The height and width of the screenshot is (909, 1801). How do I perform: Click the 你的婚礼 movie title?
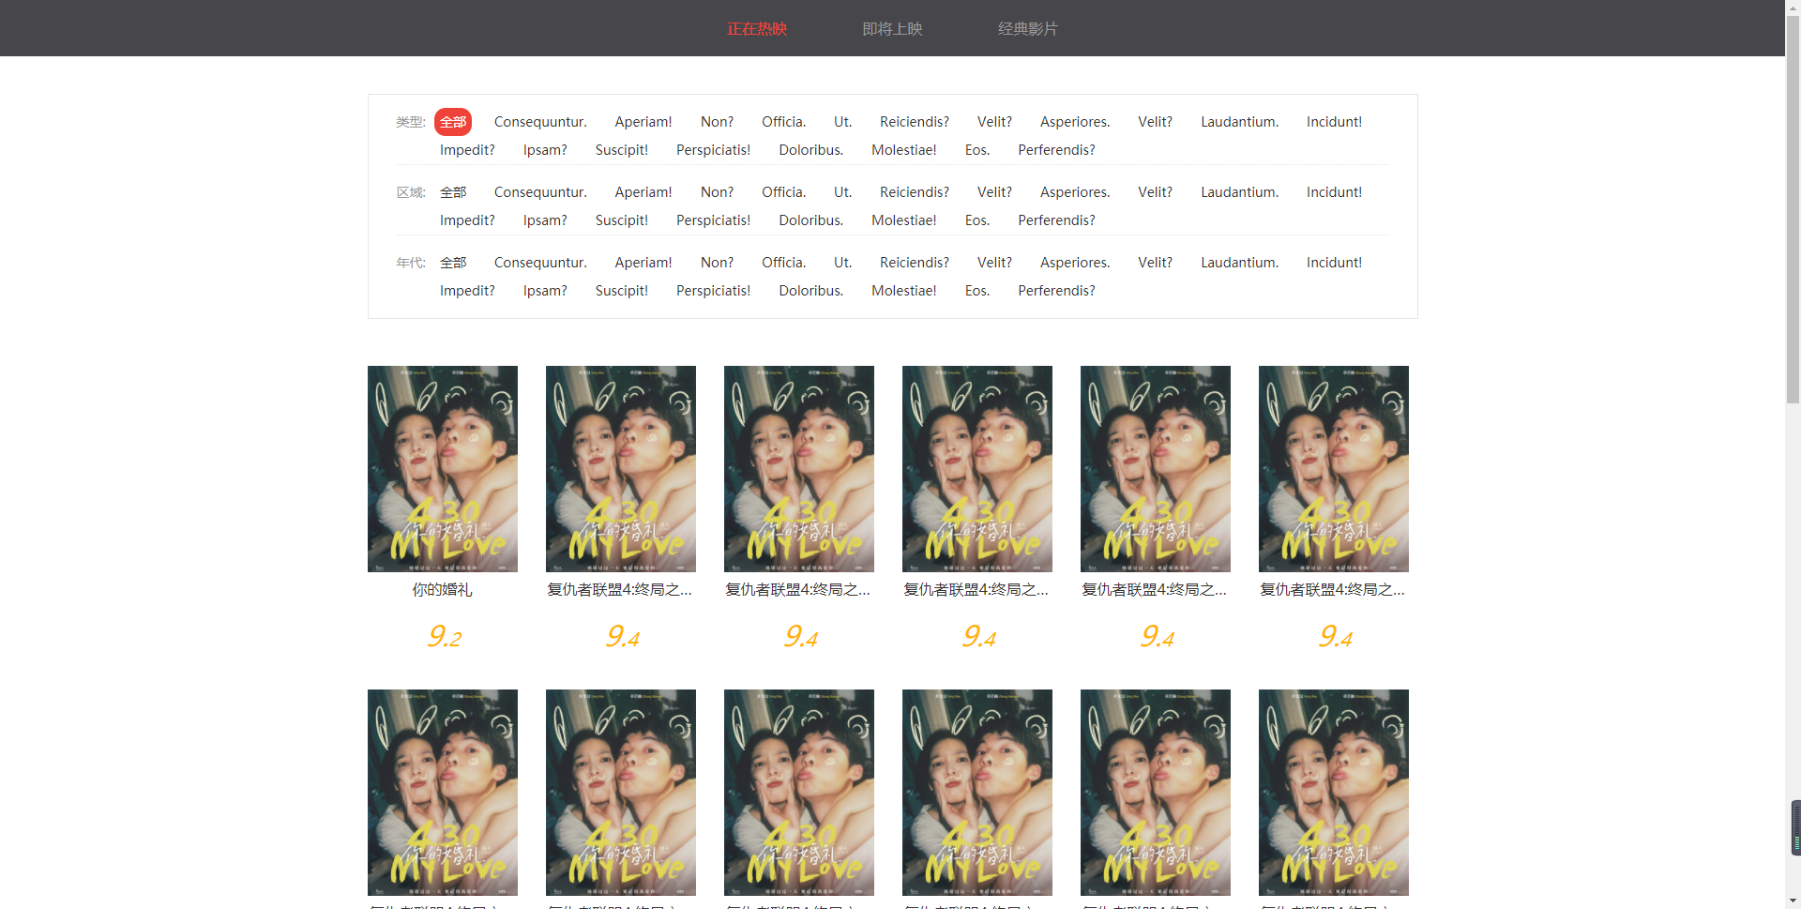443,590
